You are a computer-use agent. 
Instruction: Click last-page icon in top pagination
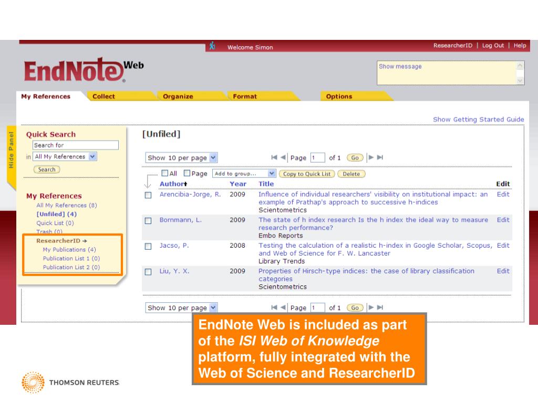click(x=380, y=157)
